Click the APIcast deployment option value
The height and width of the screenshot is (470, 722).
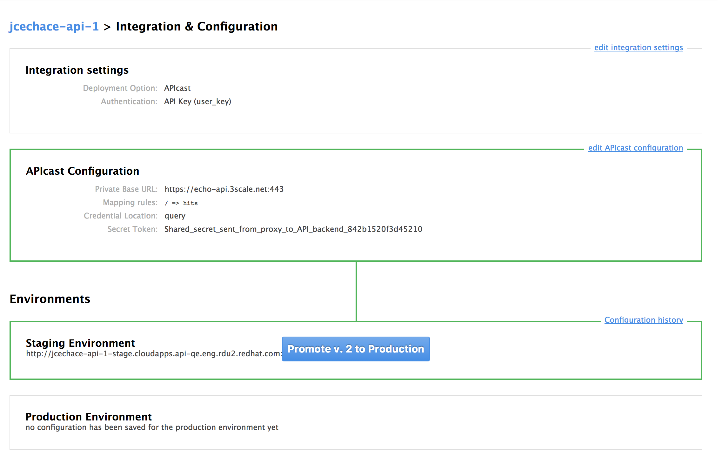177,88
